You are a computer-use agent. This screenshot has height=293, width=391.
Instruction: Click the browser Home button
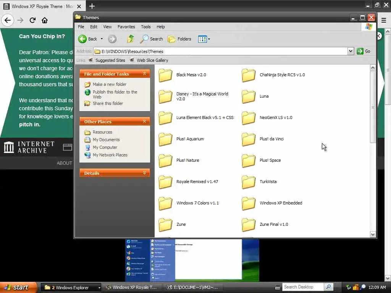pyautogui.click(x=45, y=20)
